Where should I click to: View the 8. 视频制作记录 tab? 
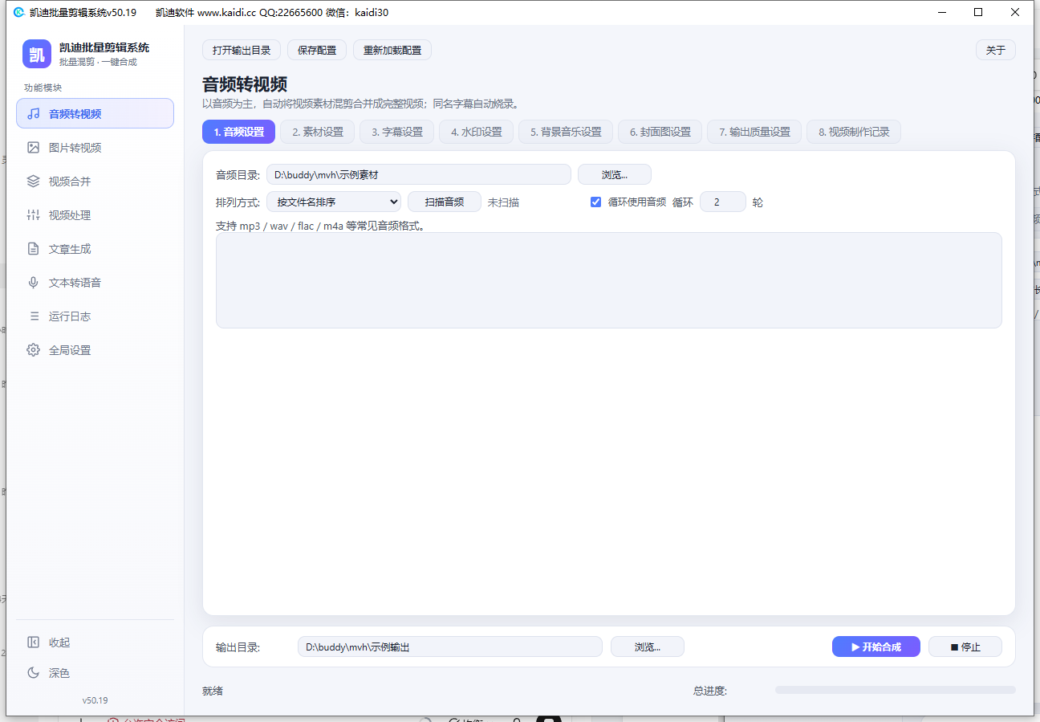click(854, 132)
